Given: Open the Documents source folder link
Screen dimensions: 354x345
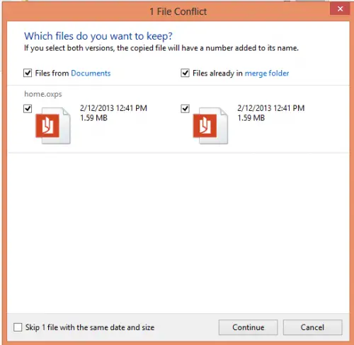Looking at the screenshot, I should pyautogui.click(x=91, y=73).
